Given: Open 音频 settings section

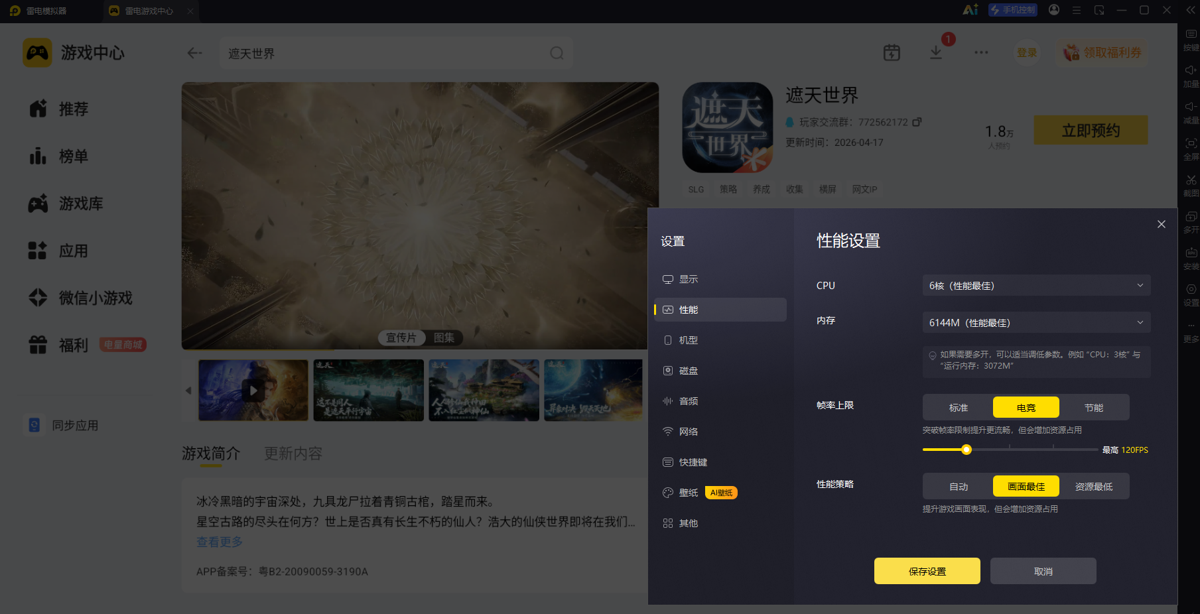Looking at the screenshot, I should (x=720, y=401).
